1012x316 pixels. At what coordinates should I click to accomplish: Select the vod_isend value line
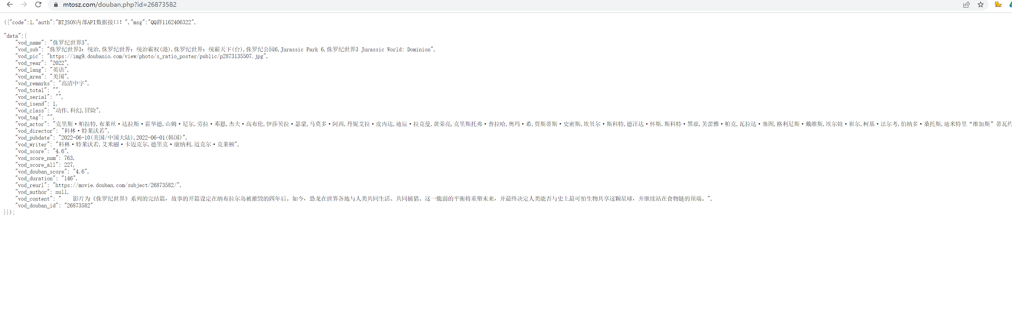coord(36,104)
